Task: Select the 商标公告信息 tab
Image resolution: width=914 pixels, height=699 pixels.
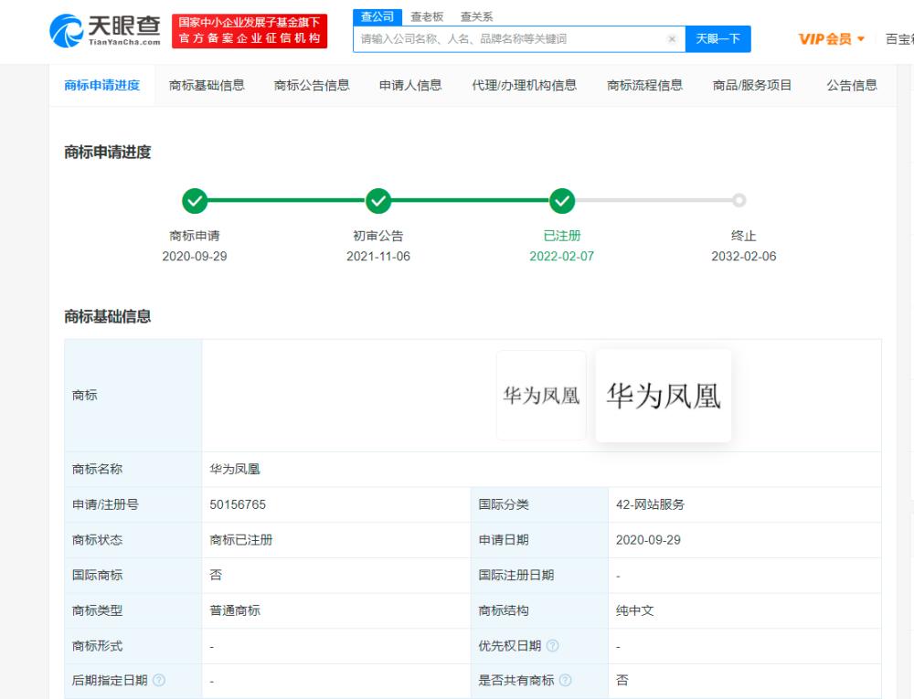Action: coord(312,85)
